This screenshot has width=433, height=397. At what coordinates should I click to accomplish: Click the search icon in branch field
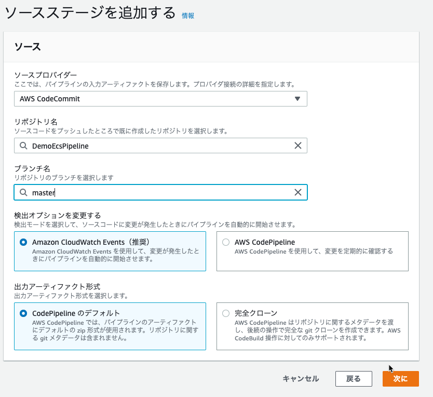tap(23, 192)
